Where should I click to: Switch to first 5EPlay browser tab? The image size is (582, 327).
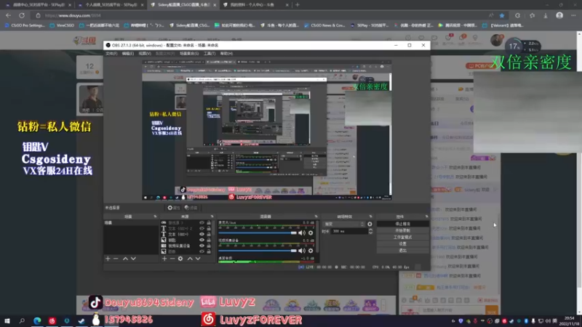(37, 5)
